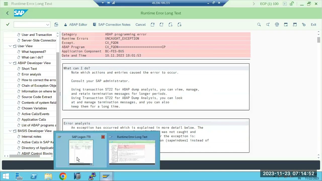Click the remote session dropdown arrow
This screenshot has width=322, height=181.
click(x=103, y=3)
